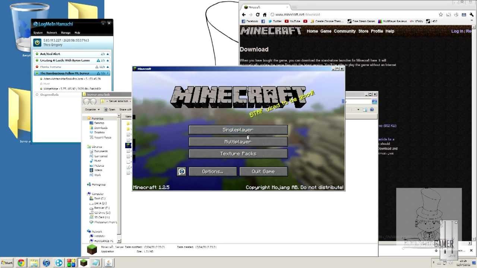477x268 pixels.
Task: Open Minecraft Options
Action: coord(213,172)
